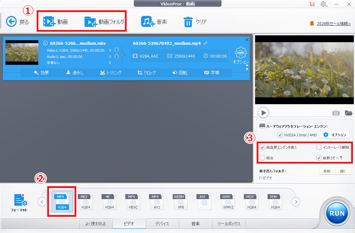Switch to the ビデオ tab
The height and width of the screenshot is (233, 355).
coord(129,224)
